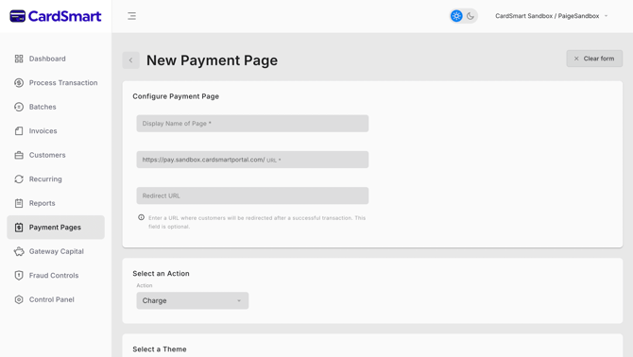Viewport: 633px width, 357px height.
Task: Click the Customers briefcase icon
Action: pyautogui.click(x=19, y=155)
